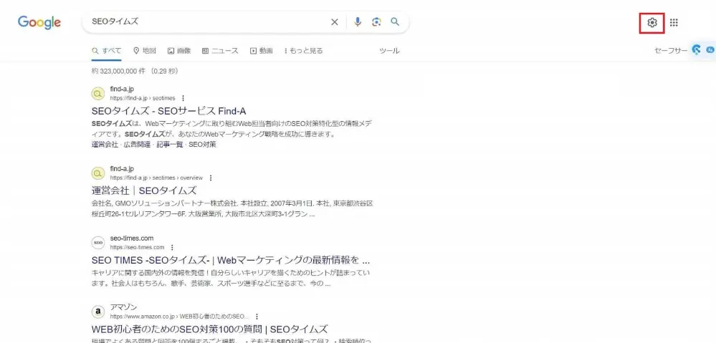Open result SEO TIMES -SEOタイムズ-
The width and height of the screenshot is (716, 343).
(x=231, y=261)
